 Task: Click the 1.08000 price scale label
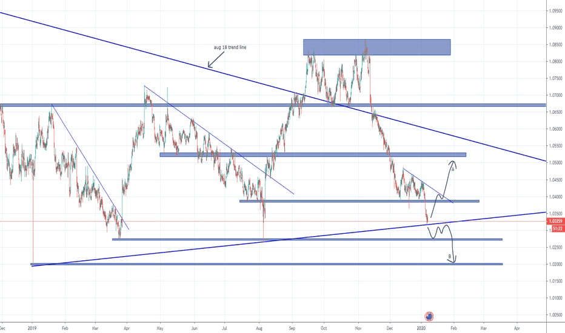pyautogui.click(x=556, y=62)
